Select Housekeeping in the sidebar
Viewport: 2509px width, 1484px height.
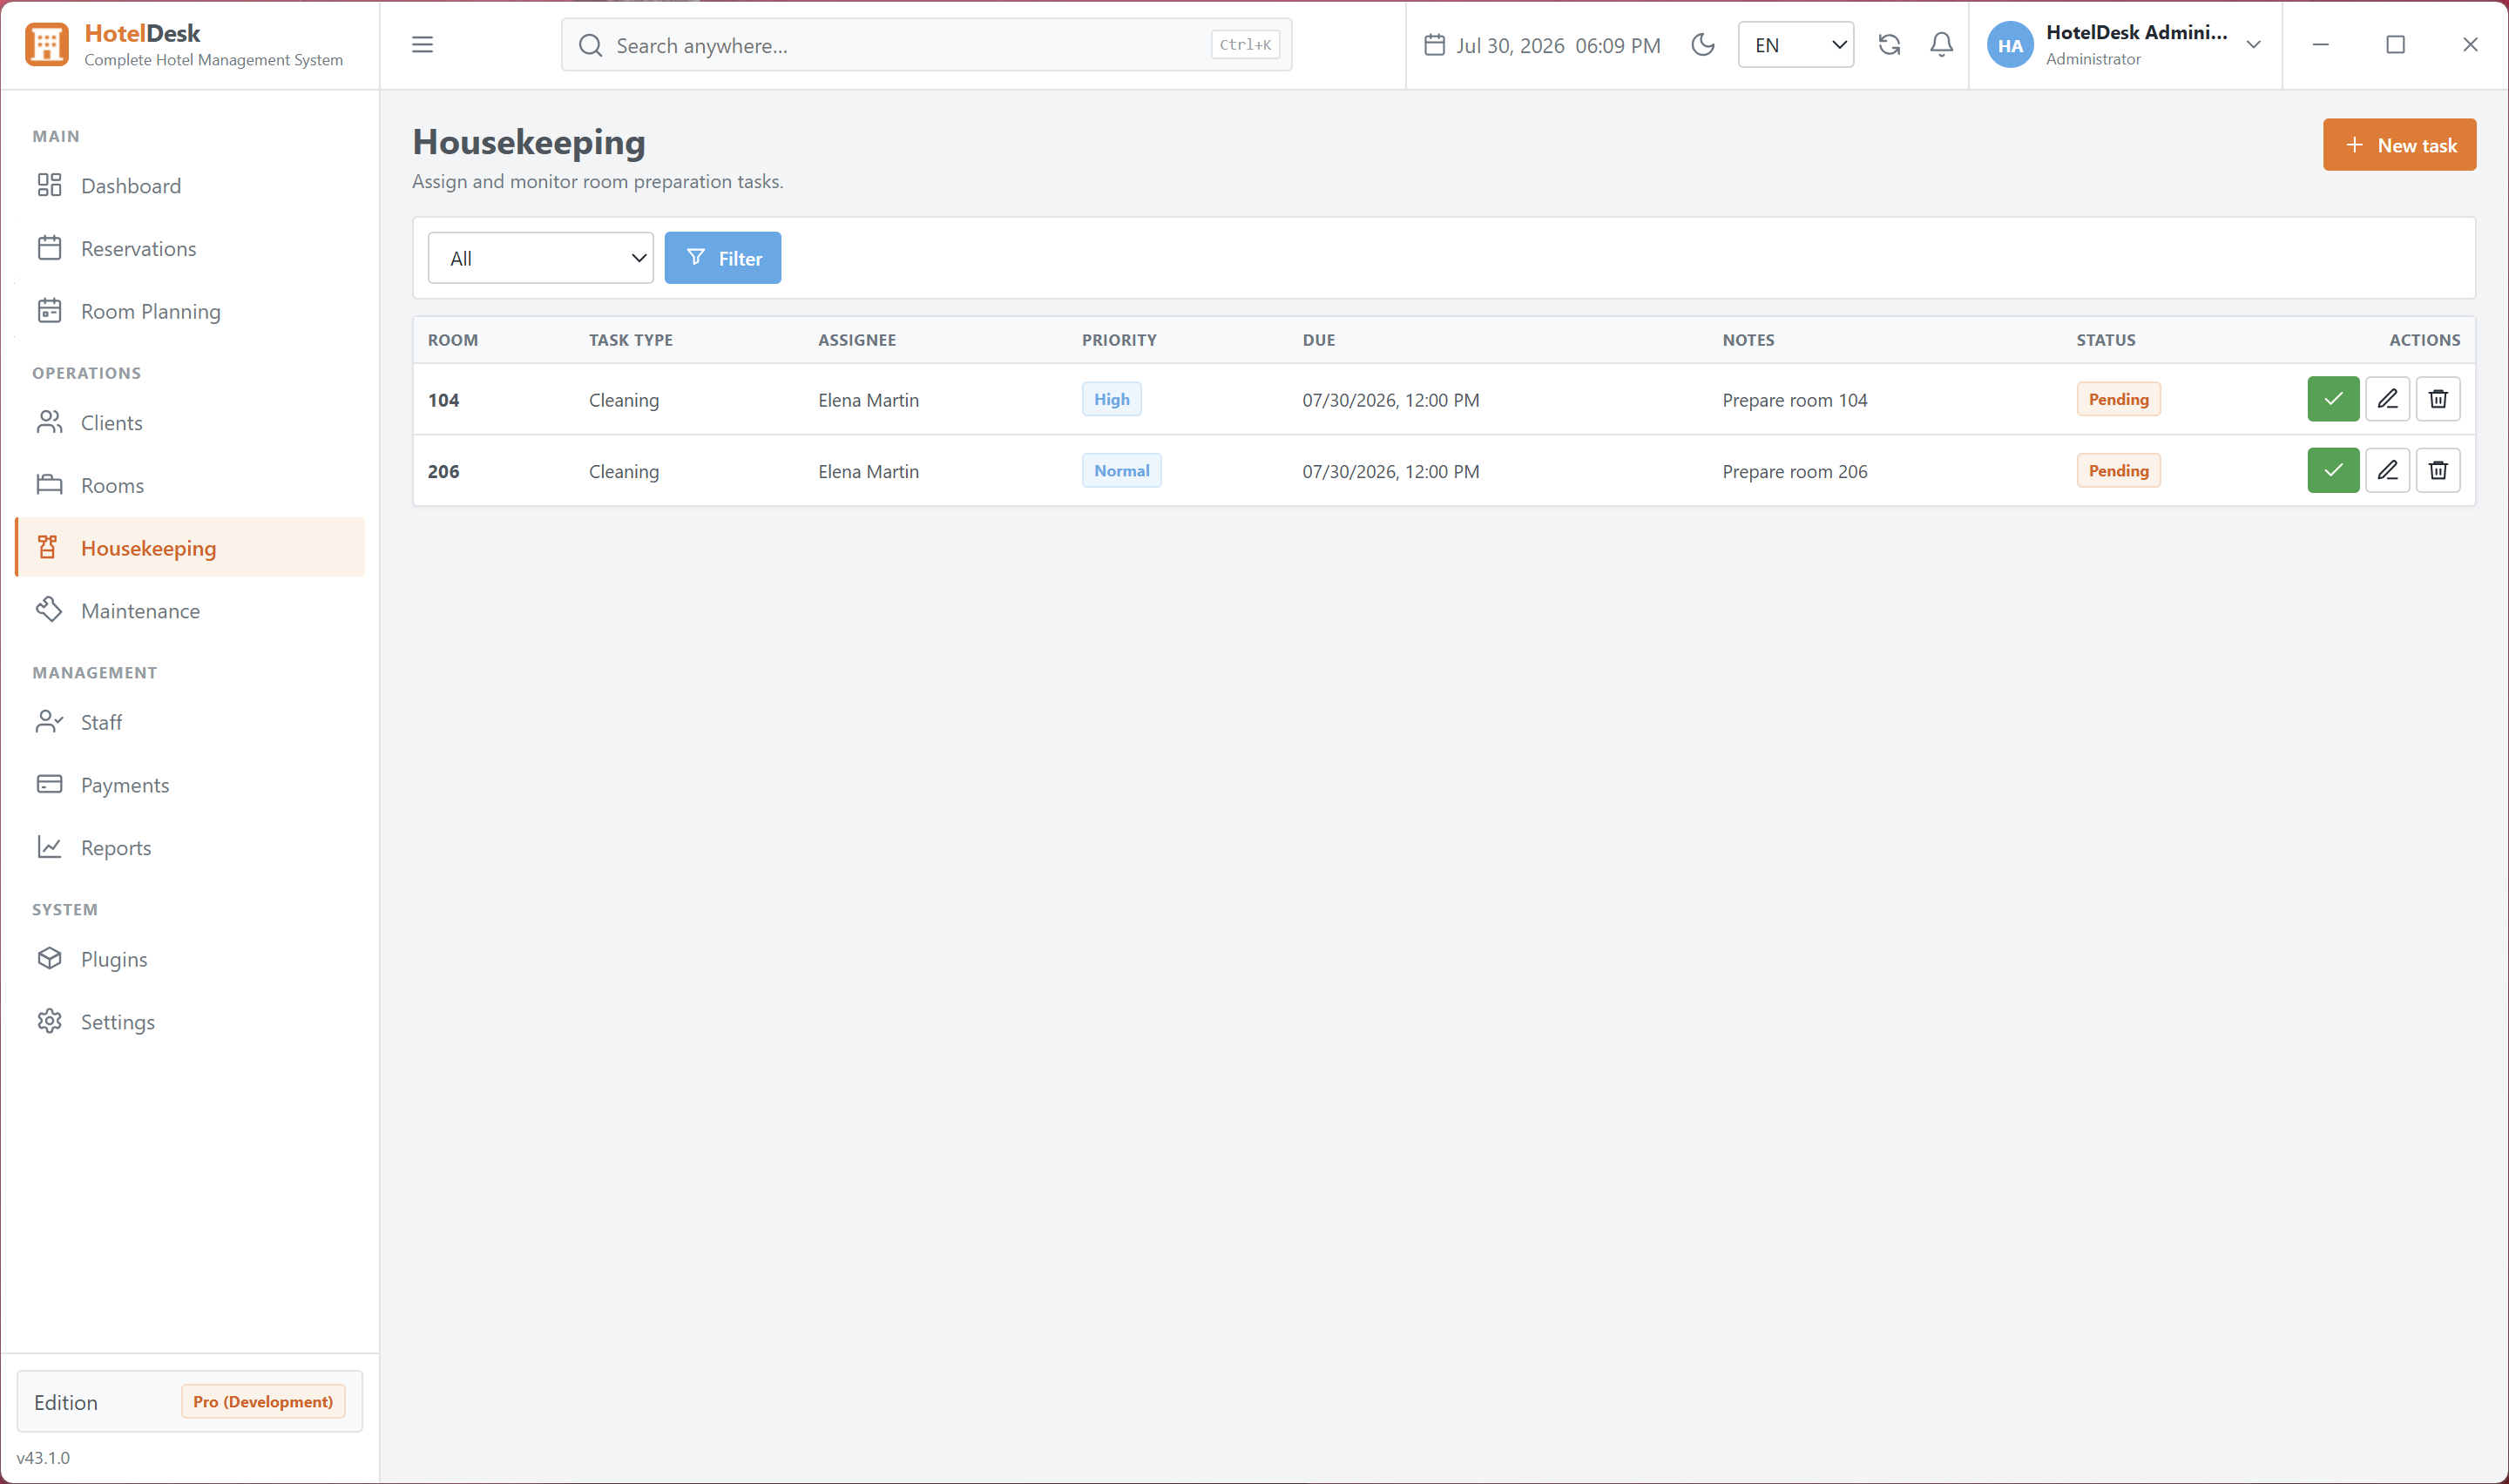[x=190, y=548]
